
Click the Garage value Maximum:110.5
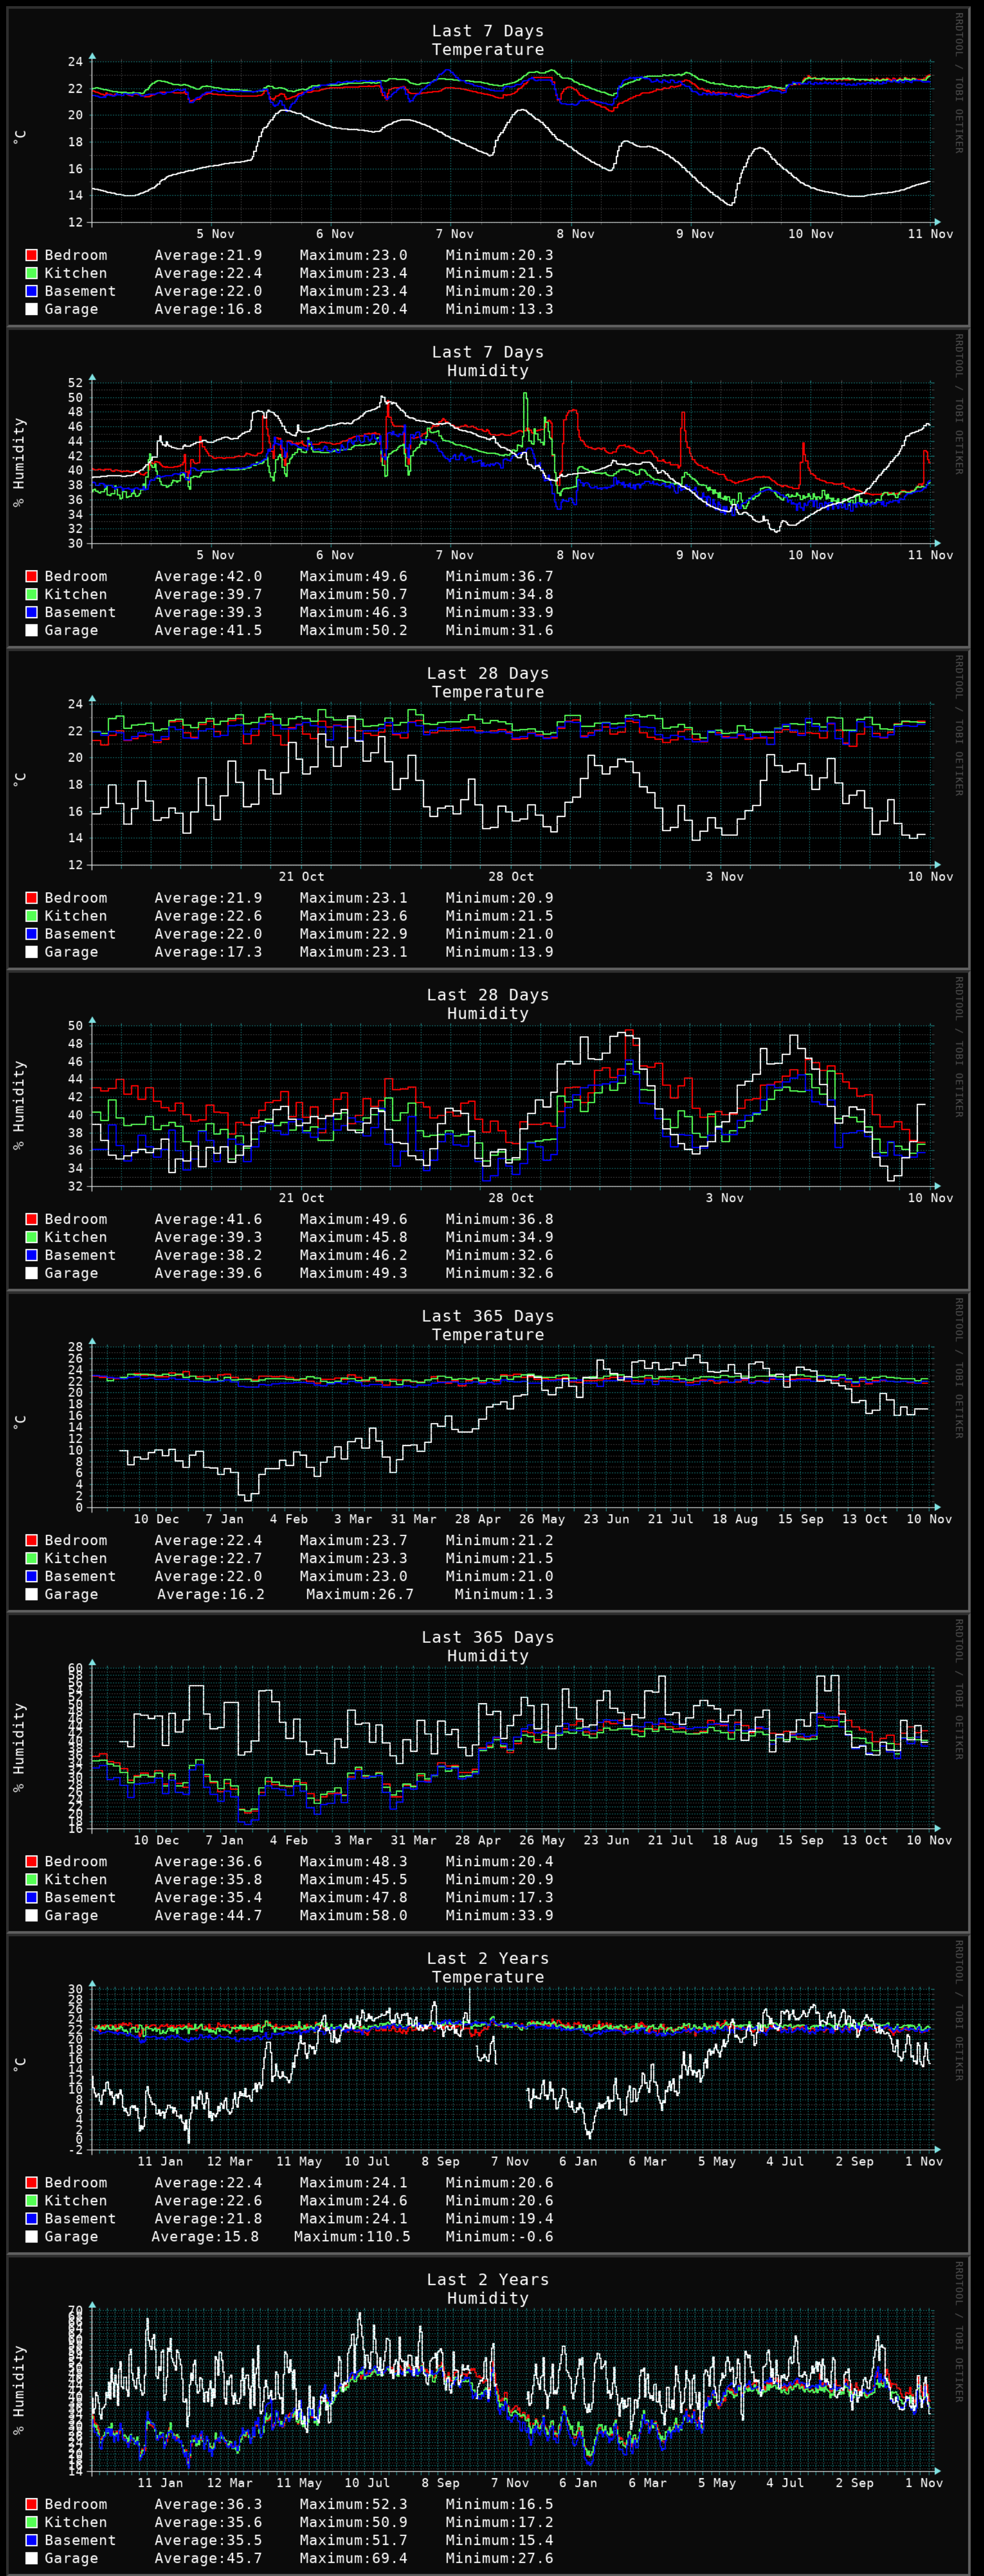353,2236
